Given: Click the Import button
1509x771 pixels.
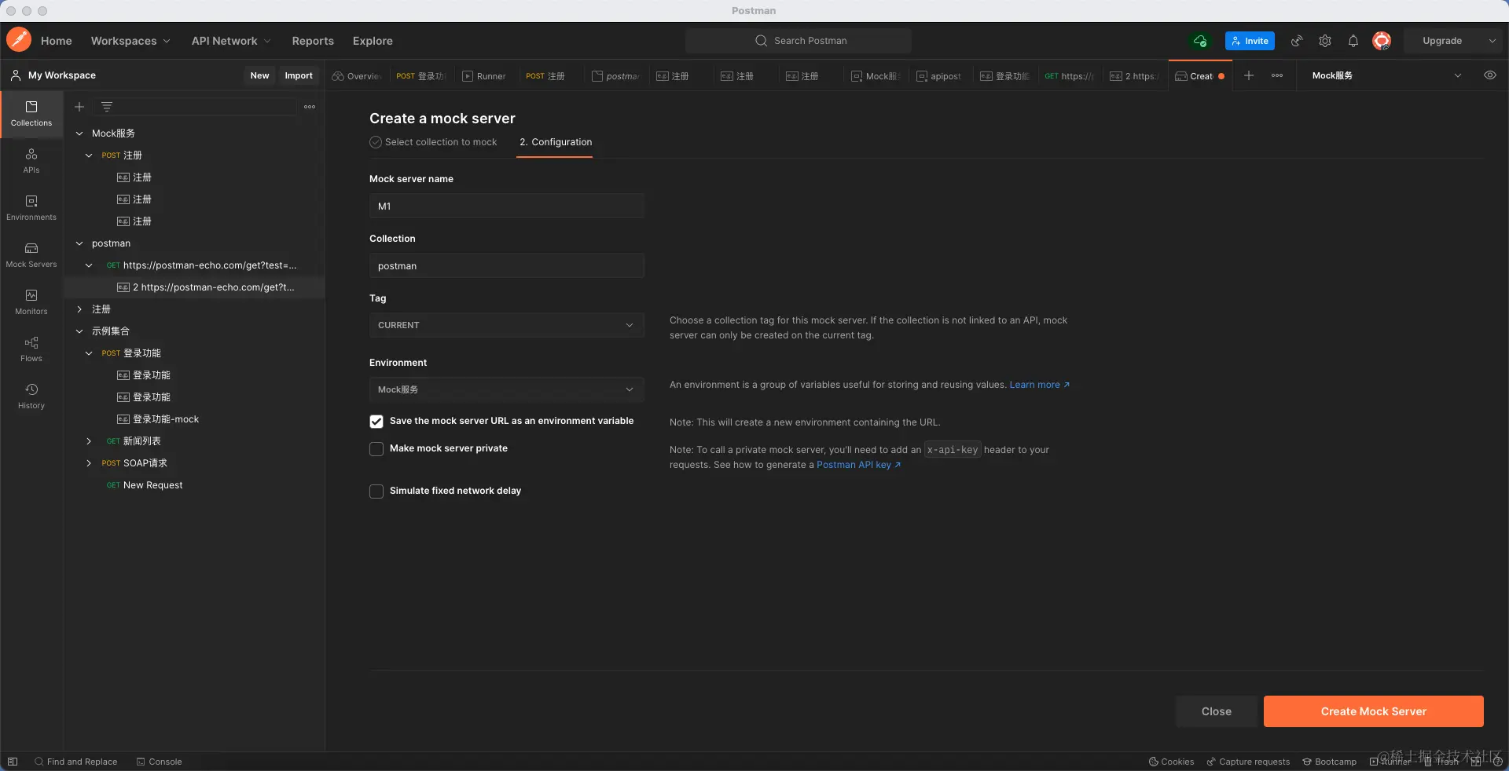Looking at the screenshot, I should [299, 75].
